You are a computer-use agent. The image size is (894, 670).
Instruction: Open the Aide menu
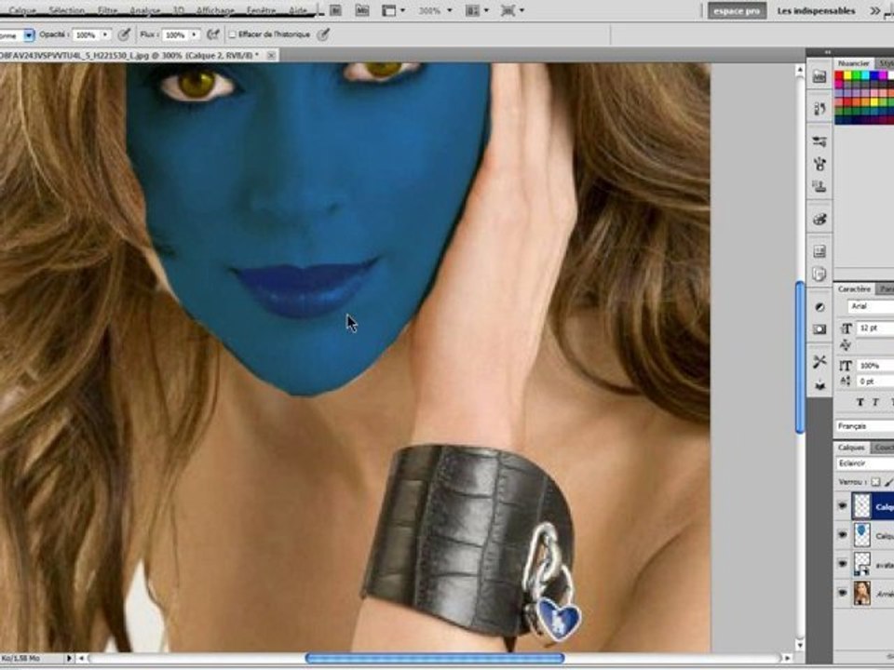298,10
